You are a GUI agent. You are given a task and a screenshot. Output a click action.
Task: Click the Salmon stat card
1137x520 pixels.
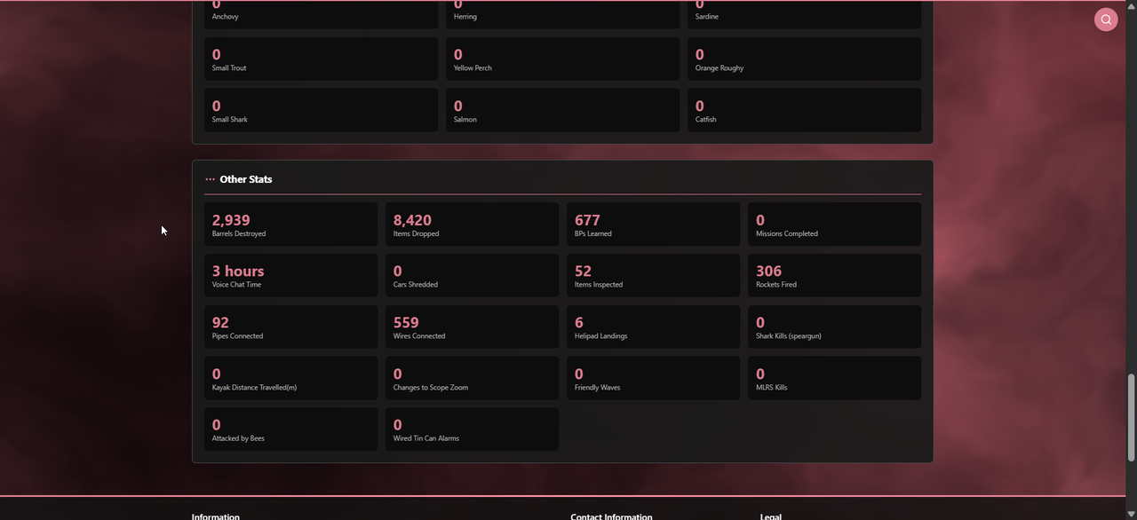(562, 110)
